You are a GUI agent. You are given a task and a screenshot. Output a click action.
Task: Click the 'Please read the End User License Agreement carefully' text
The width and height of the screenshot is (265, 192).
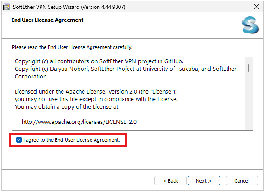pyautogui.click(x=72, y=47)
